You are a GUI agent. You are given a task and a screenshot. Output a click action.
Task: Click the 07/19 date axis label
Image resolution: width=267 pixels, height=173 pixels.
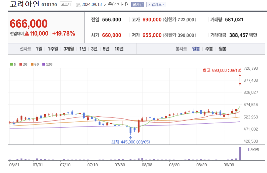pos(93,165)
